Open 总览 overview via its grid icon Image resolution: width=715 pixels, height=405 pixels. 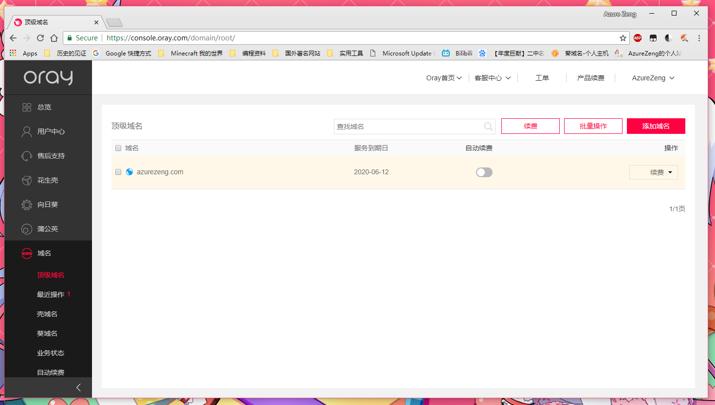pos(27,107)
